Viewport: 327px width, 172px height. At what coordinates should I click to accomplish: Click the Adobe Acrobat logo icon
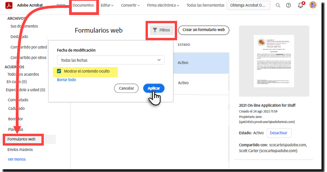(x=9, y=5)
